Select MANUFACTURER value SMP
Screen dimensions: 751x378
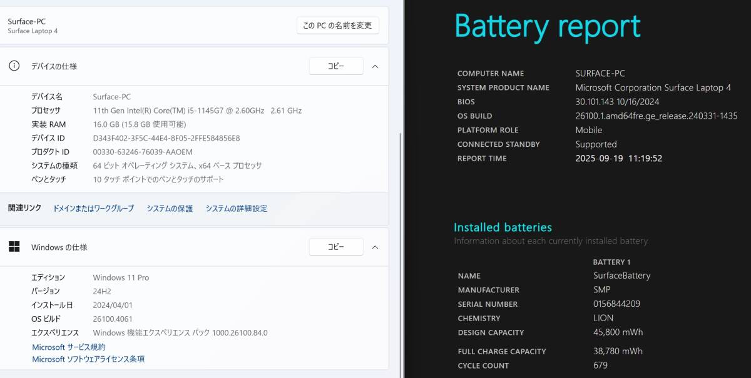[601, 290]
